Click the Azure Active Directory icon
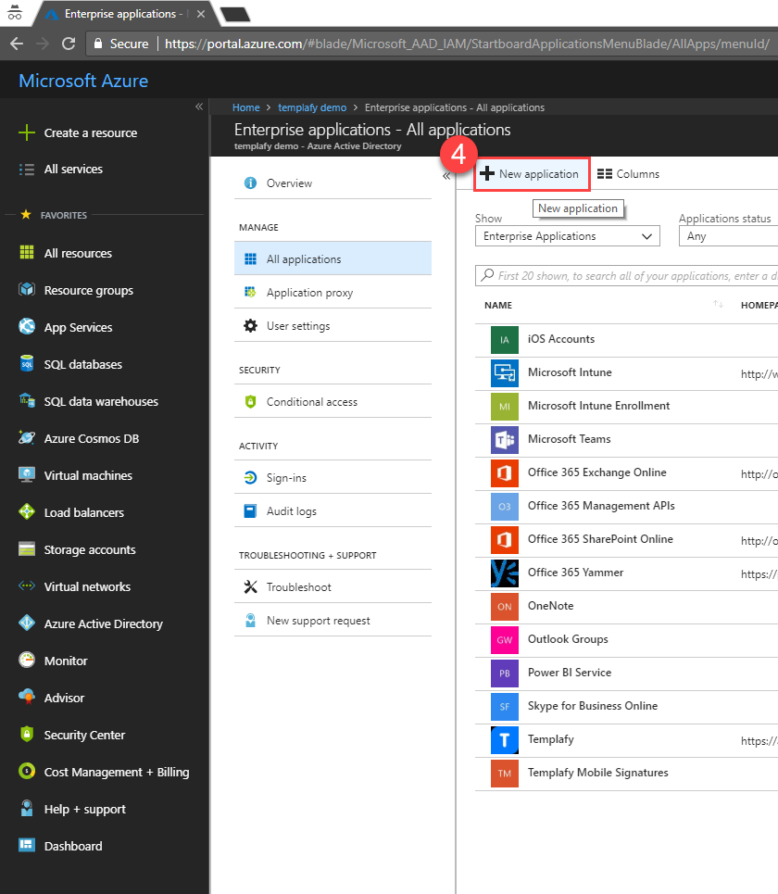Screen dimensions: 778x894 pos(26,623)
